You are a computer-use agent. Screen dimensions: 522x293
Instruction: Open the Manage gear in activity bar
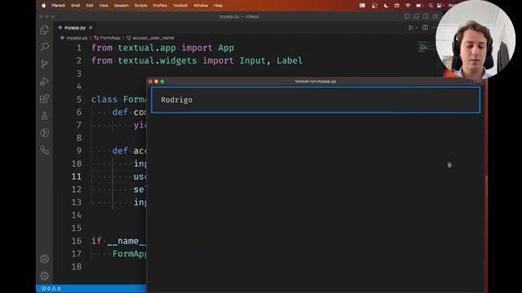point(44,276)
